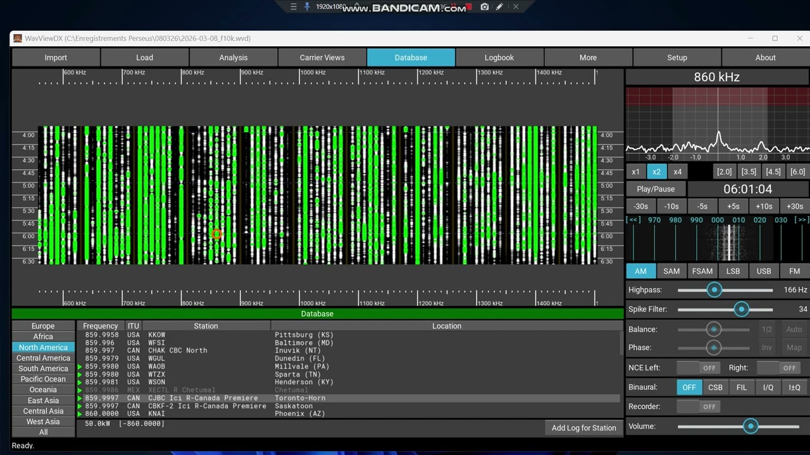Image resolution: width=810 pixels, height=455 pixels.
Task: Choose the [3.5] bandwidth filter
Action: pyautogui.click(x=749, y=172)
